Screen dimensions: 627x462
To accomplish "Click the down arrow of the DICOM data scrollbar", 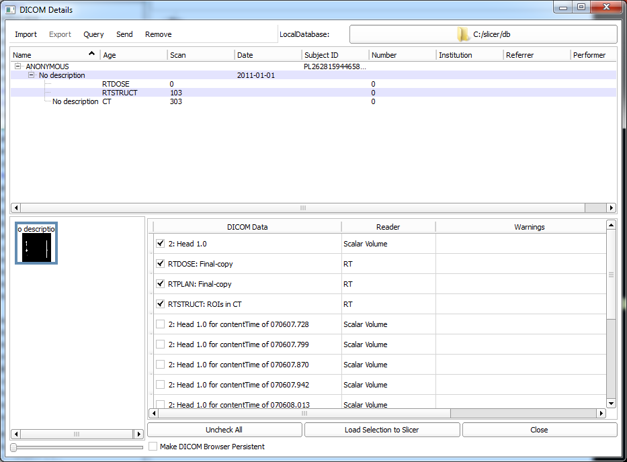I will 611,403.
